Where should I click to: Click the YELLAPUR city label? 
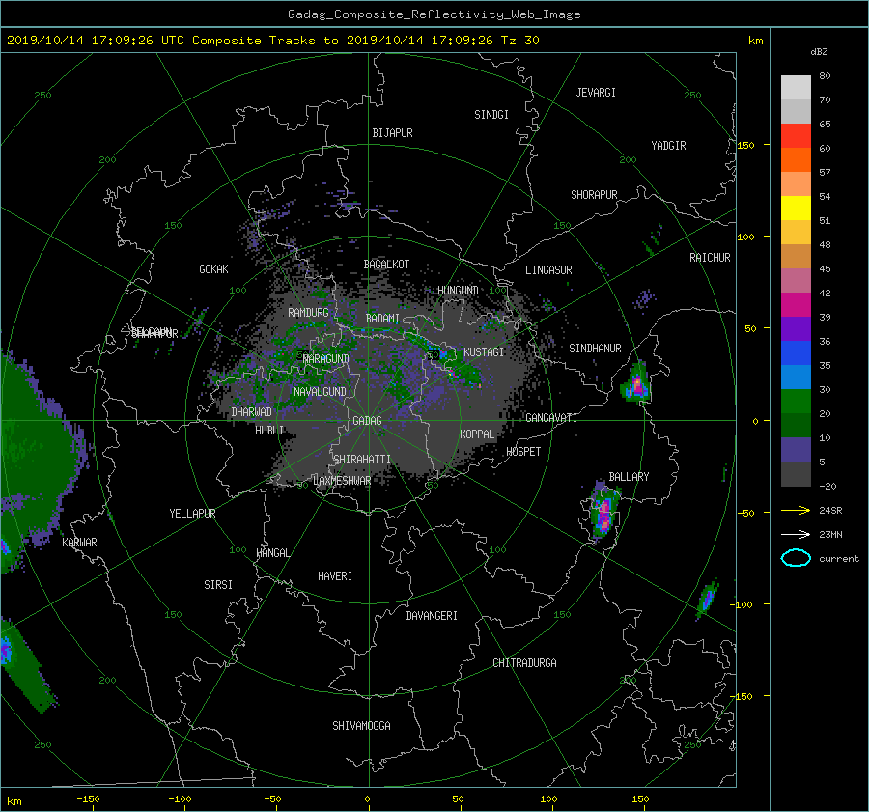tap(192, 514)
